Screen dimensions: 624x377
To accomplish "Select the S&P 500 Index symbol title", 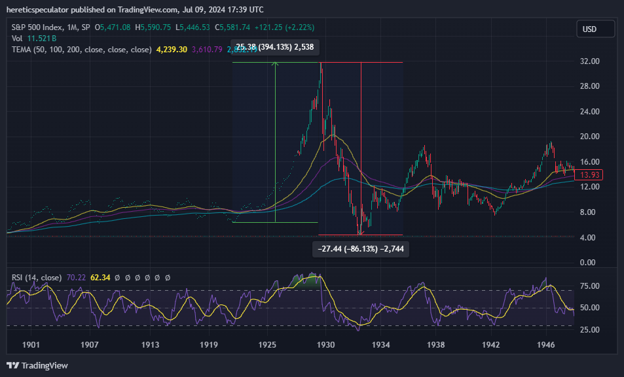I will [50, 27].
